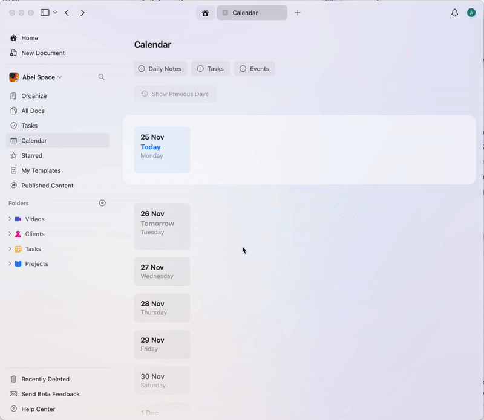Screen dimensions: 484x420
Task: Open Calendar from the sidebar menu
Action: (35, 140)
